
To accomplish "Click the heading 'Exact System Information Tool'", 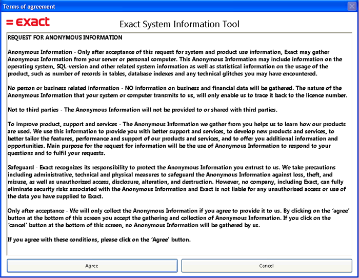I will tap(180, 24).
